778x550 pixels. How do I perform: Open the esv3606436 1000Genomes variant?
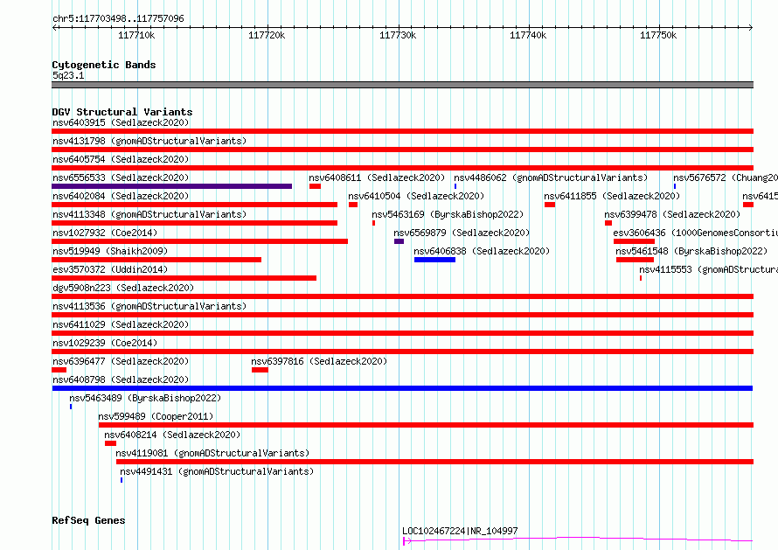(x=695, y=233)
